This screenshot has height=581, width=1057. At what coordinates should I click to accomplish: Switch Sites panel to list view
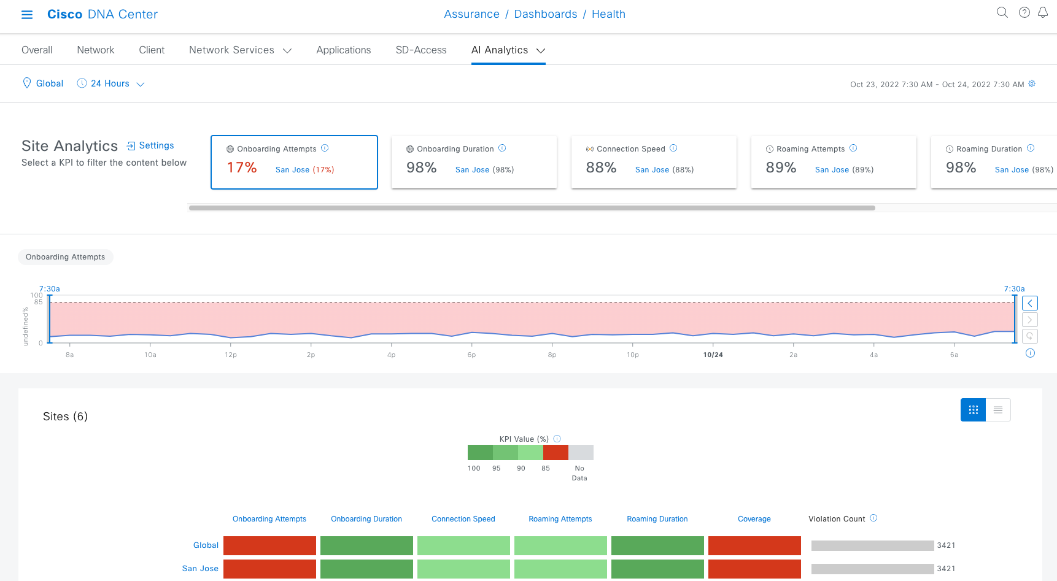coord(998,410)
